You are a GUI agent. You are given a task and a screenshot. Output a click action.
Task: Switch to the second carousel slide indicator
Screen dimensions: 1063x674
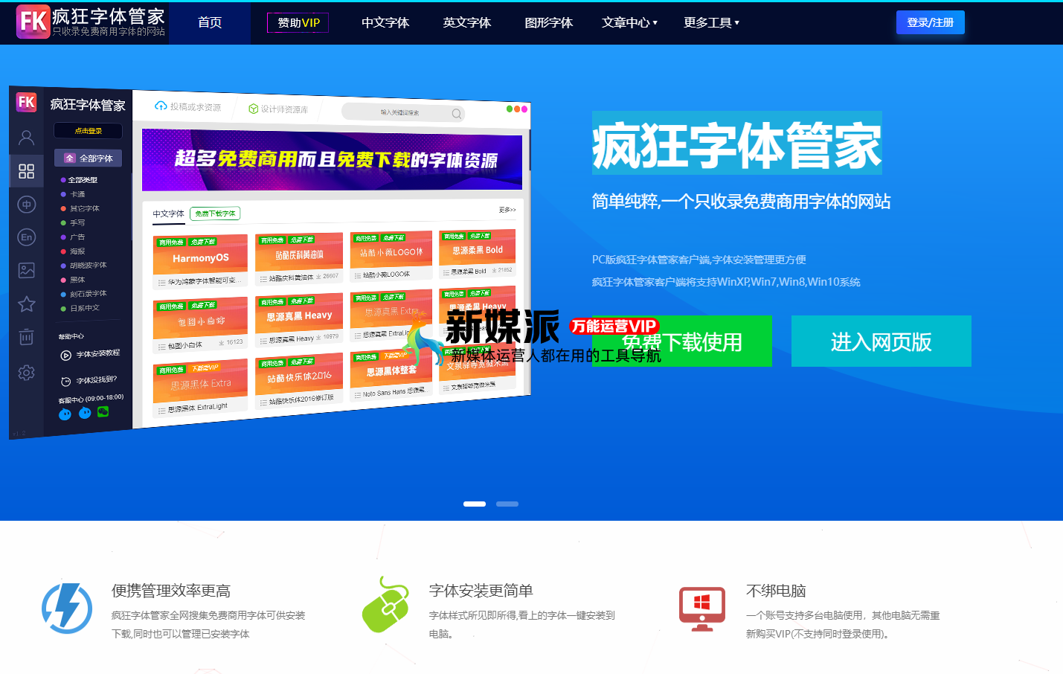507,504
